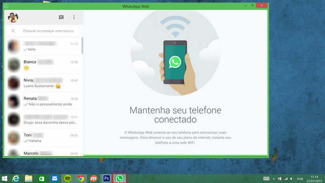This screenshot has height=183, width=325.
Task: Click the 11:13 timestamp in chat list
Action: [74, 44]
